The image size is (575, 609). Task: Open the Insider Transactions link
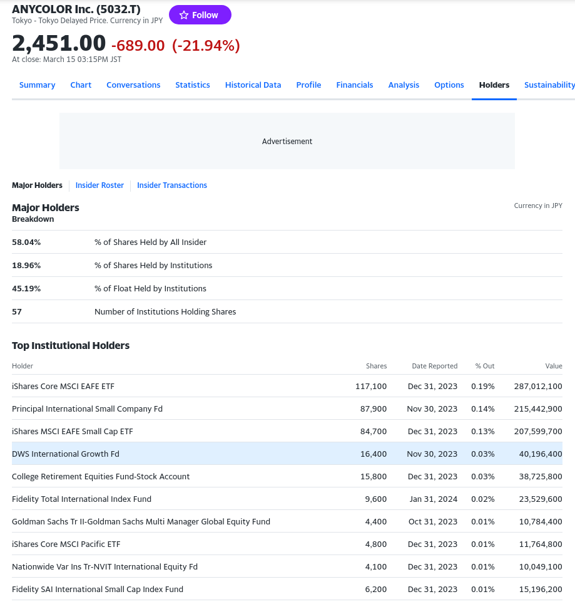(172, 185)
